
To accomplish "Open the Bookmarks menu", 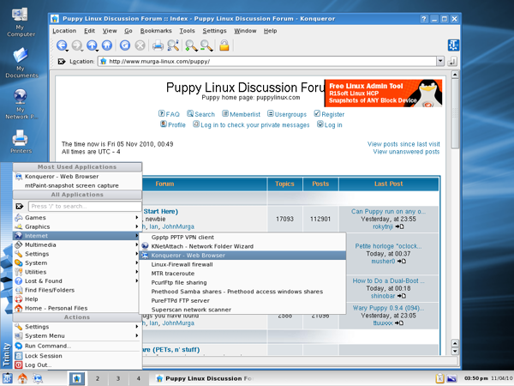I will [156, 31].
